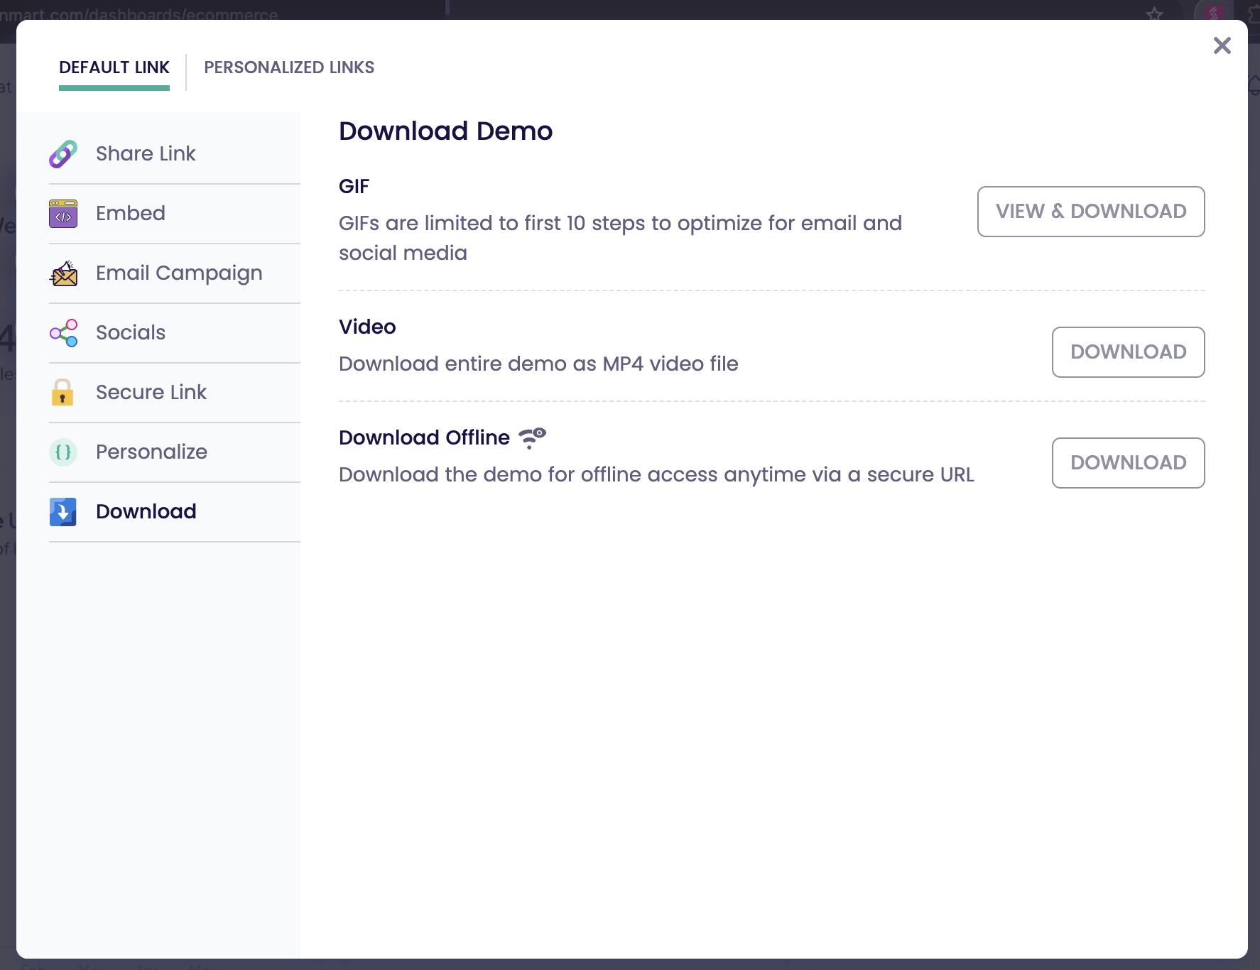
Task: Click the GIFs limited to 10 steps description
Action: 620,238
